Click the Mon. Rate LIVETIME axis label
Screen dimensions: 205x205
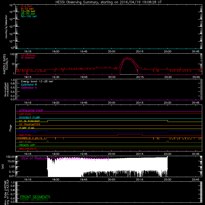pyautogui.click(x=7, y=192)
